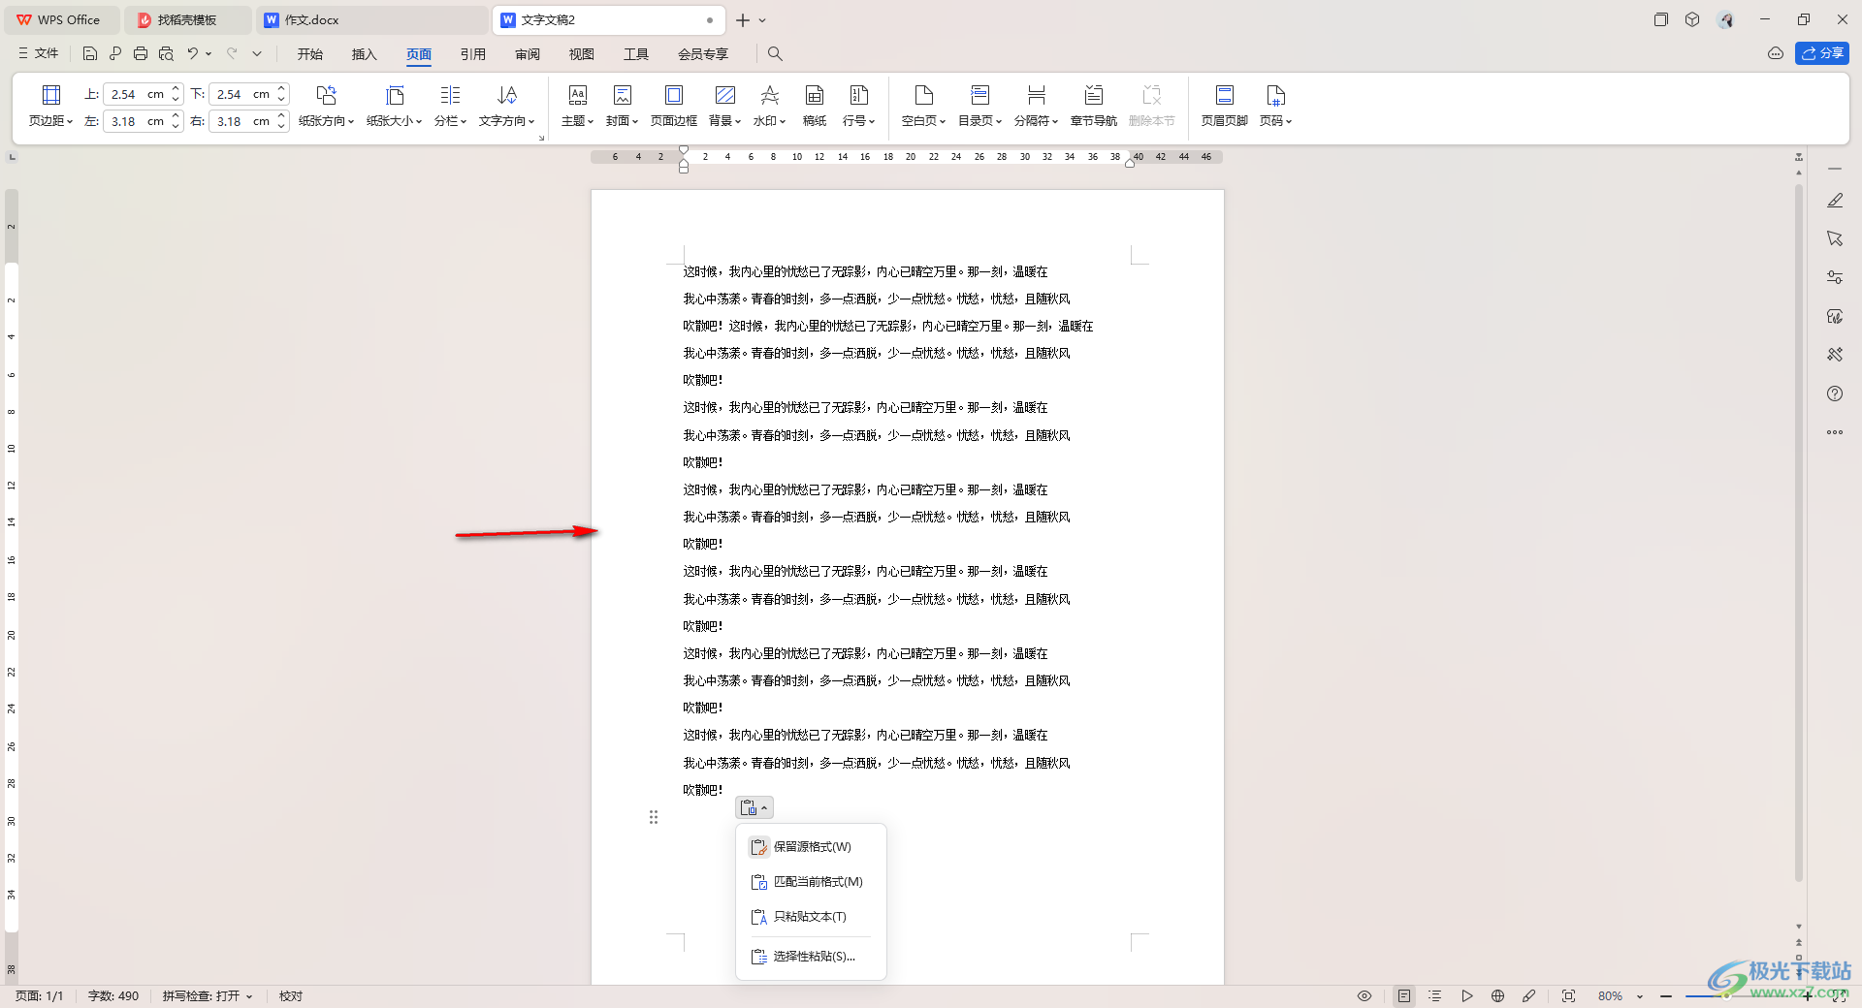The width and height of the screenshot is (1862, 1008).
Task: Choose 选择性粘贴(S)... menu entry
Action: [811, 957]
